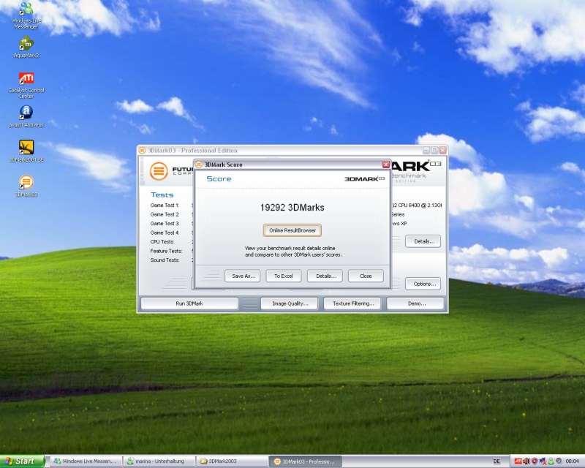Open the Windows Live Messenger desktop icon
This screenshot has width=585, height=468.
pos(26,15)
